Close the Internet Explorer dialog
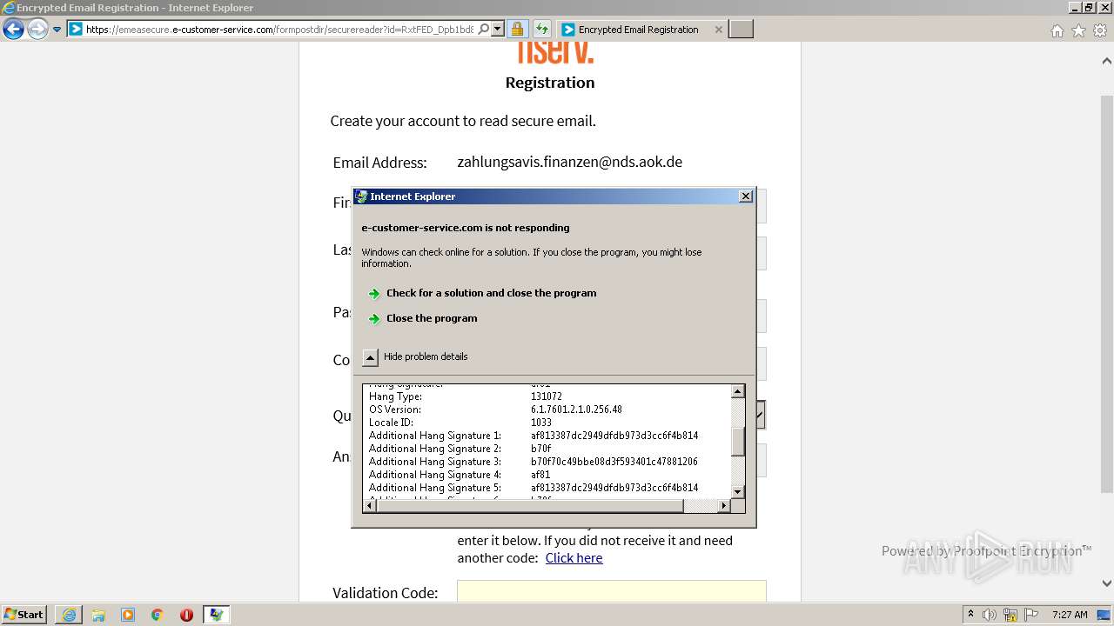Image resolution: width=1114 pixels, height=626 pixels. [746, 196]
